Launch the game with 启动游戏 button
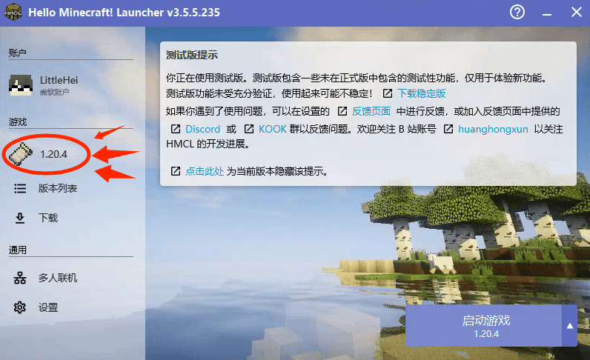The height and width of the screenshot is (360, 590). (483, 325)
